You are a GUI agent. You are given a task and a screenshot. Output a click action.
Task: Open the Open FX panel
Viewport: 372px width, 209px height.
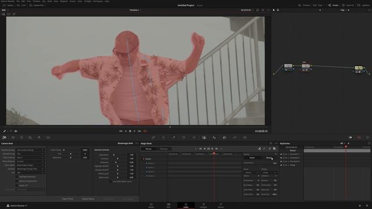348,5
